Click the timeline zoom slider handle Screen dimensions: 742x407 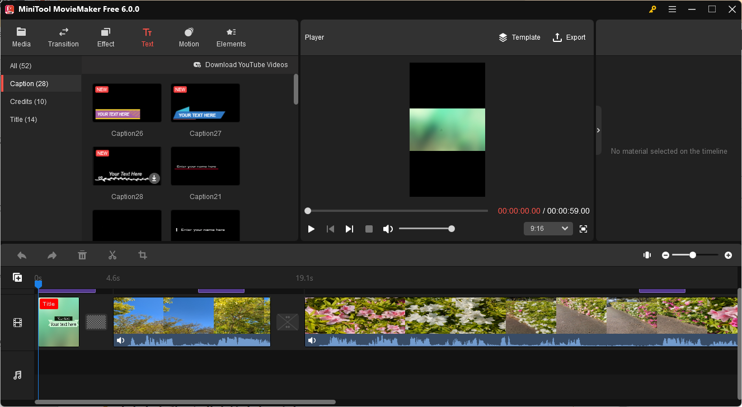click(x=693, y=255)
